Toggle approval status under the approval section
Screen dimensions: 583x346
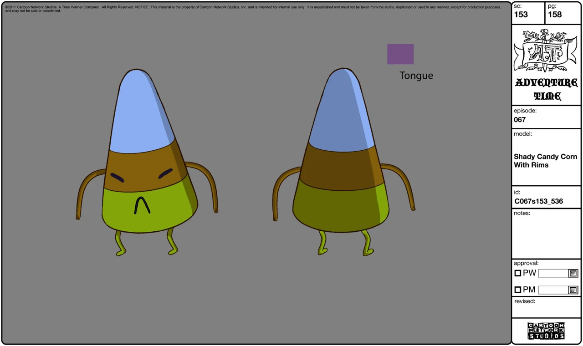[x=518, y=273]
